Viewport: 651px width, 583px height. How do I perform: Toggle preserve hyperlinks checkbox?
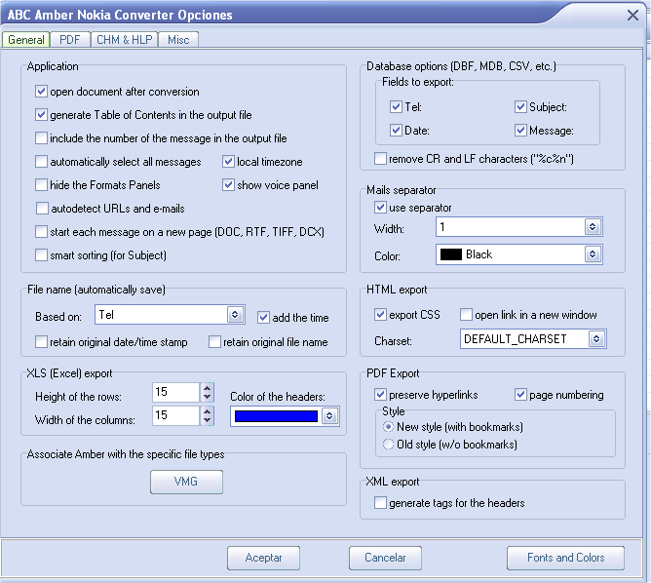380,394
